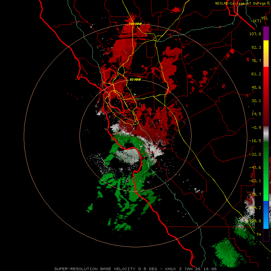Click the blue segment of velocity scale

pyautogui.click(x=266, y=215)
